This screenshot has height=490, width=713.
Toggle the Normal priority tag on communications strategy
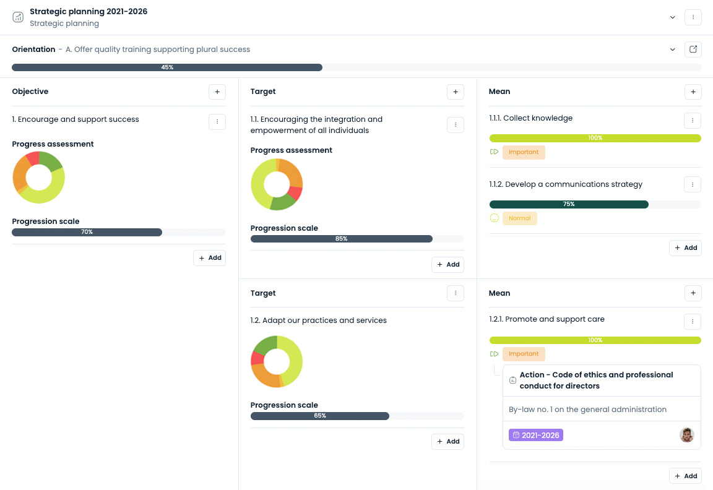click(520, 218)
